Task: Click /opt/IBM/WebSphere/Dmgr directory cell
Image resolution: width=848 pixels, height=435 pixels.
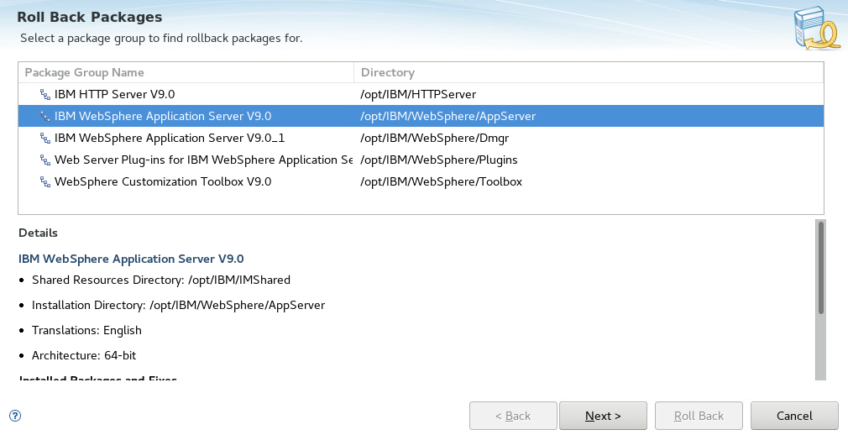Action: coord(434,138)
